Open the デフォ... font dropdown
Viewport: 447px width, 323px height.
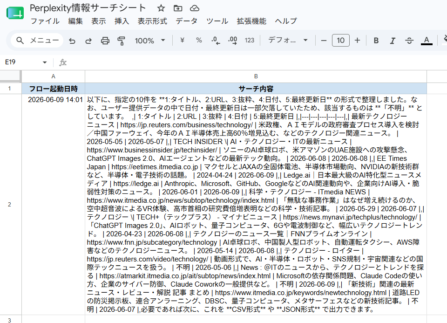point(288,40)
